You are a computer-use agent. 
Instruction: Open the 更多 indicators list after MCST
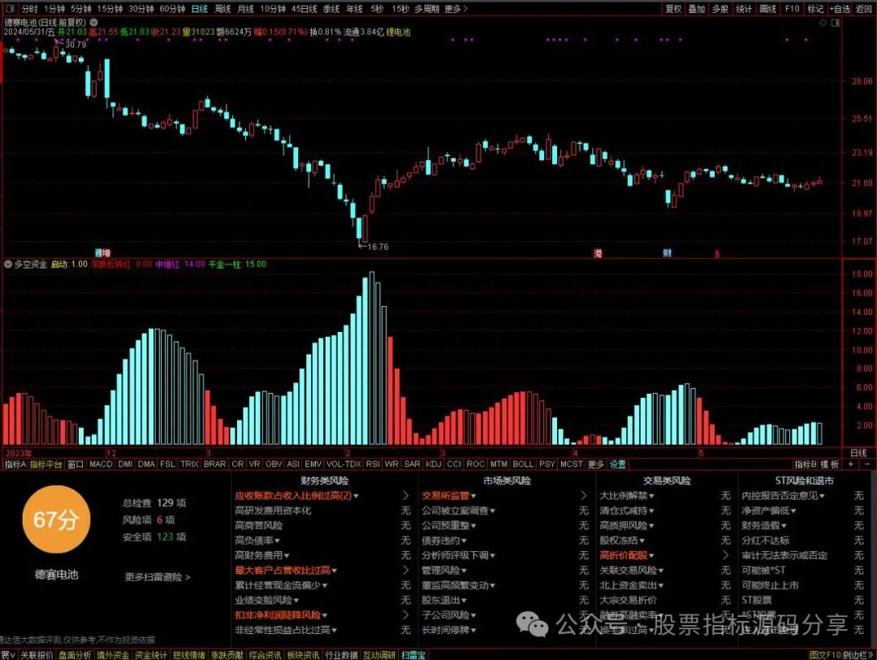click(596, 464)
